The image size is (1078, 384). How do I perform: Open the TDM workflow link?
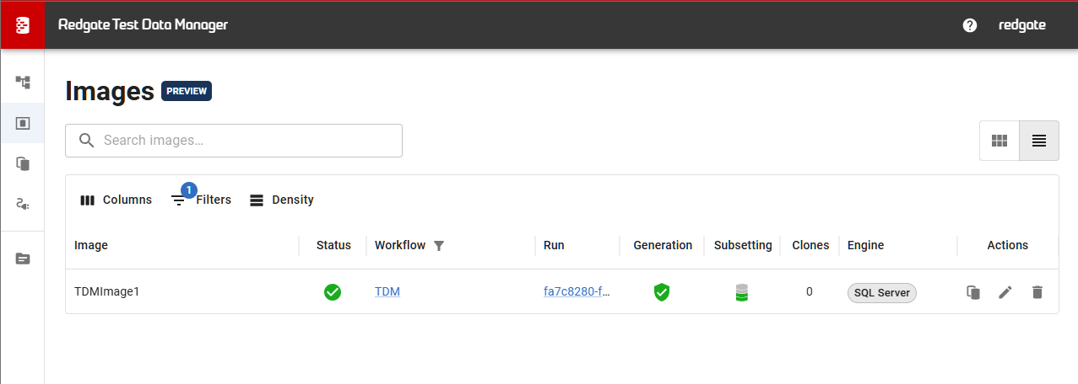point(387,292)
